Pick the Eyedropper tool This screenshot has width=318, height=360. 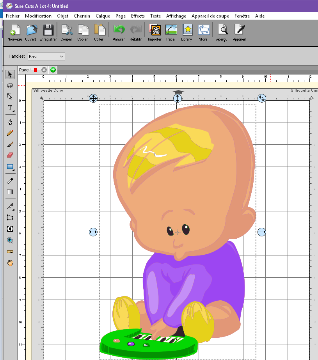pos(10,181)
